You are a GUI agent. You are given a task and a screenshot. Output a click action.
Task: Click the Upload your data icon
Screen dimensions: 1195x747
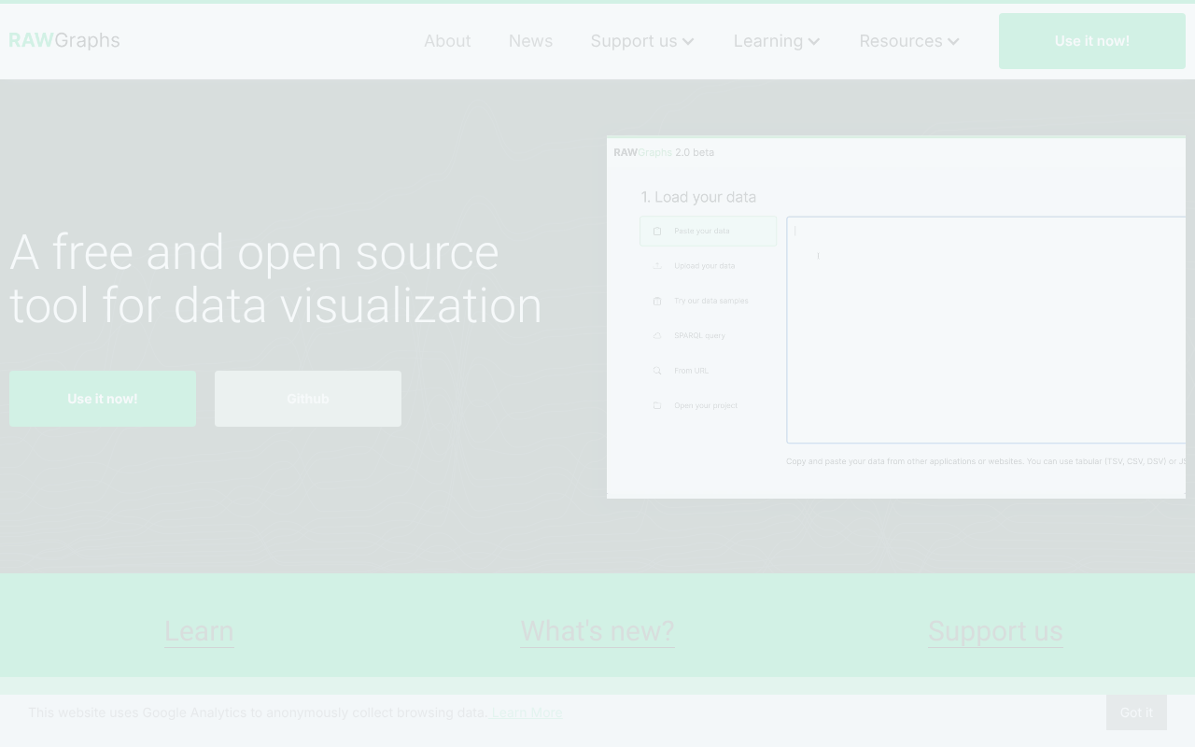point(656,265)
